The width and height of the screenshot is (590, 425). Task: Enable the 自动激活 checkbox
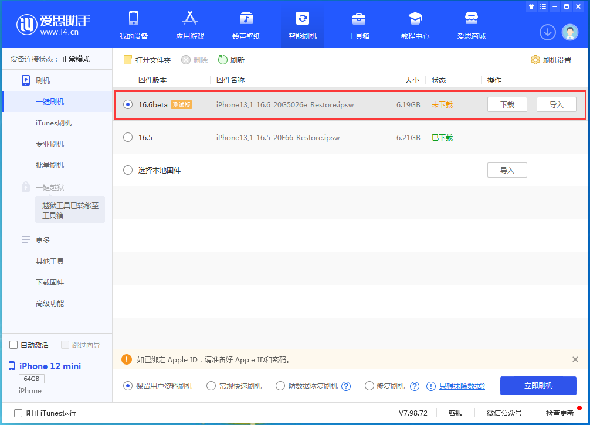14,345
